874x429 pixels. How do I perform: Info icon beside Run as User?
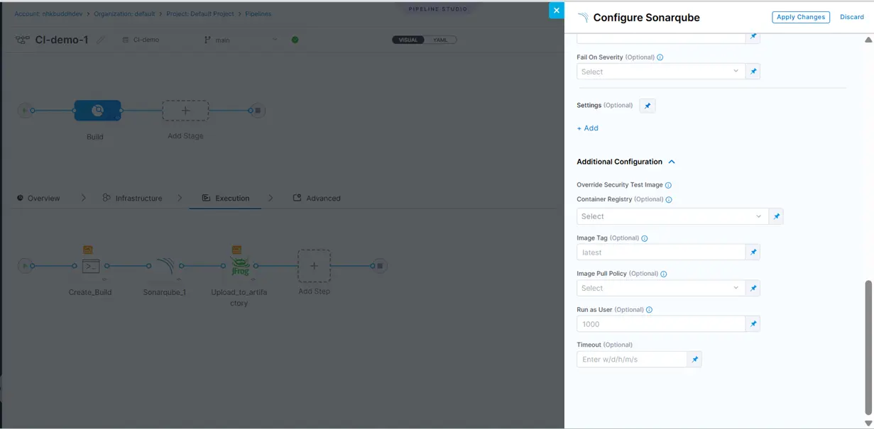650,310
